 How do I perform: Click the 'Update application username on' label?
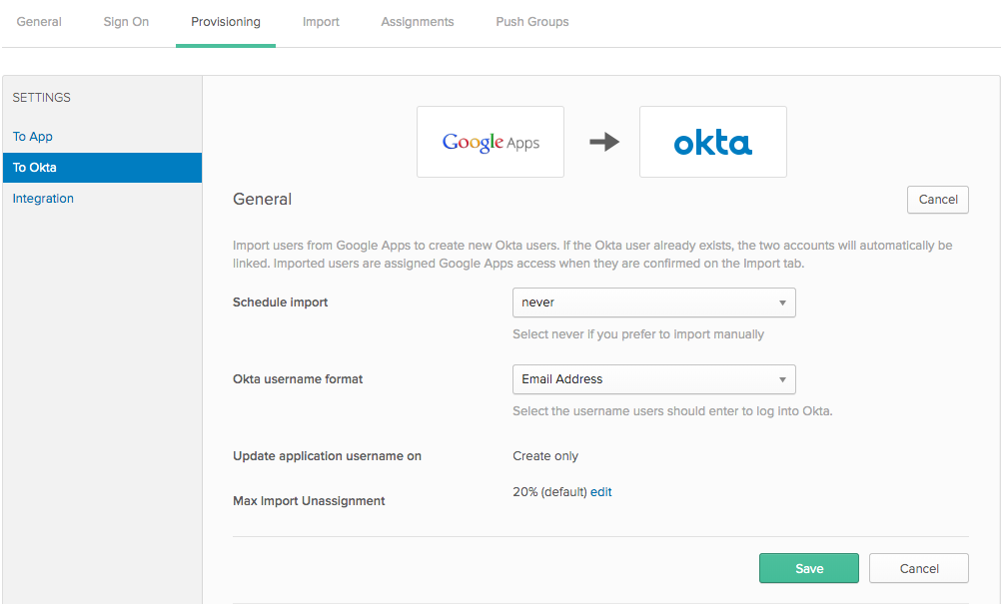pos(327,456)
